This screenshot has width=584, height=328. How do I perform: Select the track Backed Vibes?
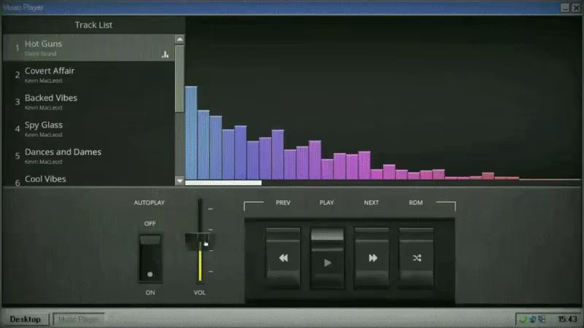click(88, 102)
